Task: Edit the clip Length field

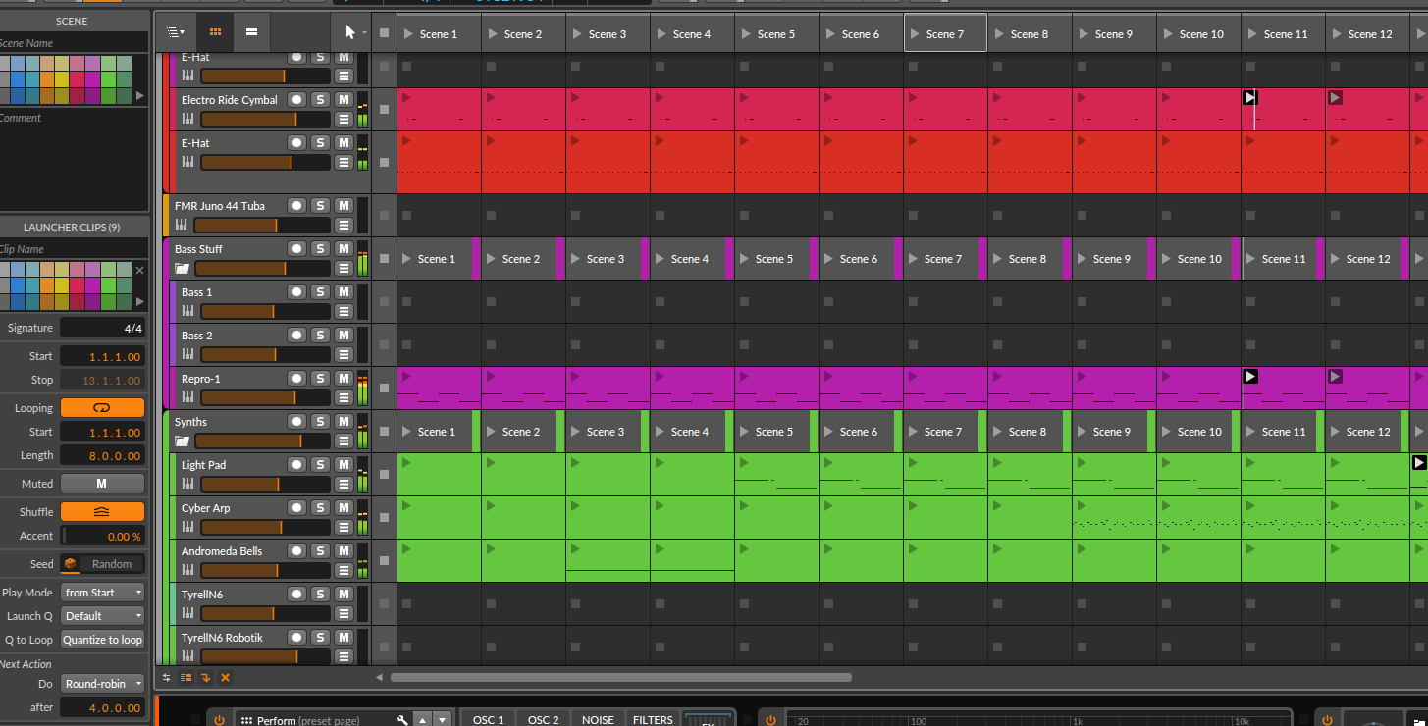Action: [102, 455]
